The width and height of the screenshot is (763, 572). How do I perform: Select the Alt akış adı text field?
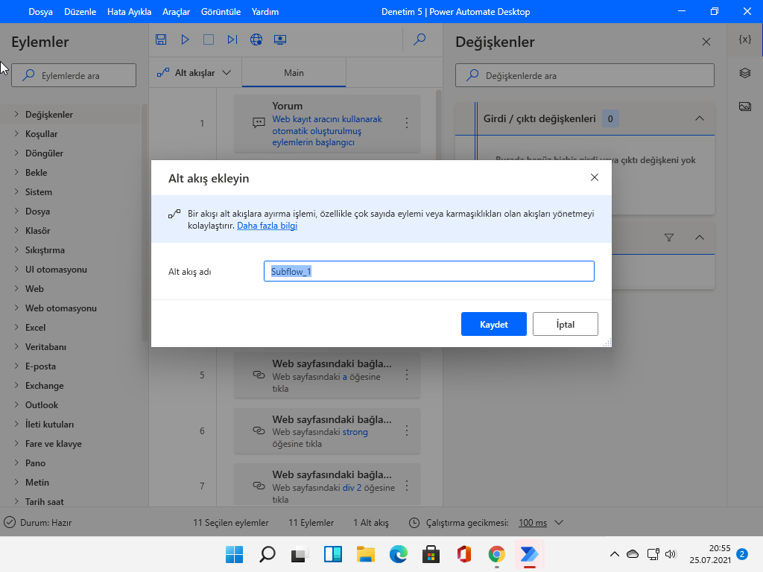click(x=428, y=271)
